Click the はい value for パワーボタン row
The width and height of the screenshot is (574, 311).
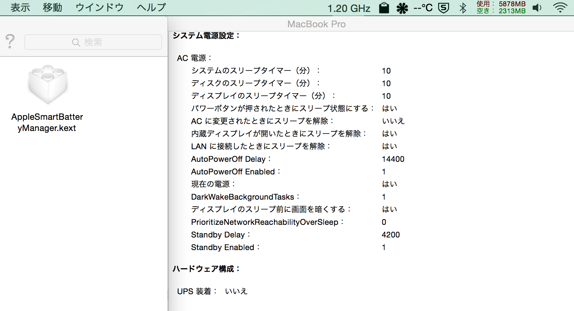[x=389, y=109]
